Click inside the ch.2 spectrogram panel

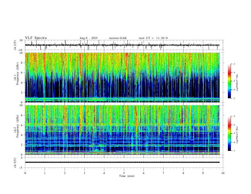coord(122,130)
